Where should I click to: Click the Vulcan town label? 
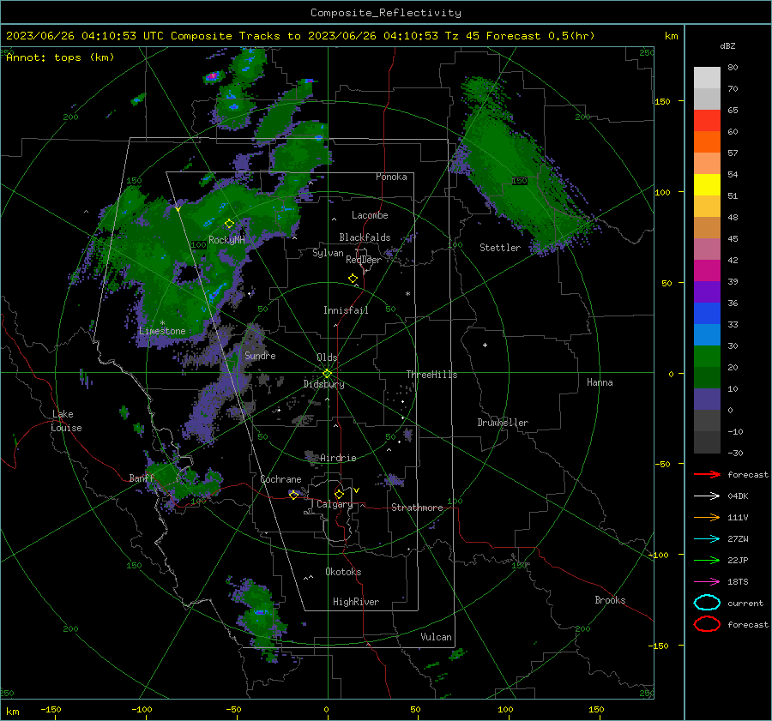[437, 637]
